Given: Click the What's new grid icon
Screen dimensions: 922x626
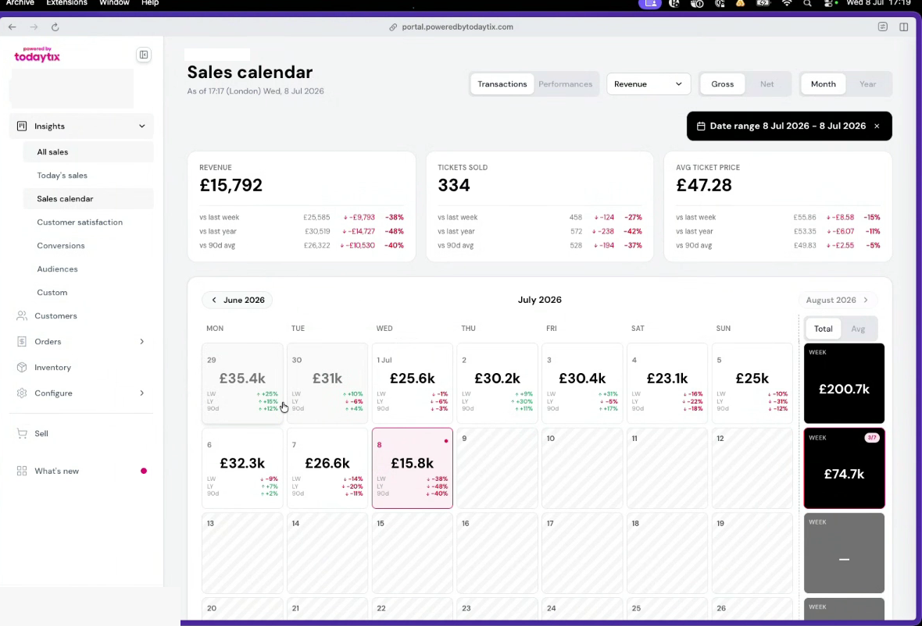Looking at the screenshot, I should [x=22, y=471].
